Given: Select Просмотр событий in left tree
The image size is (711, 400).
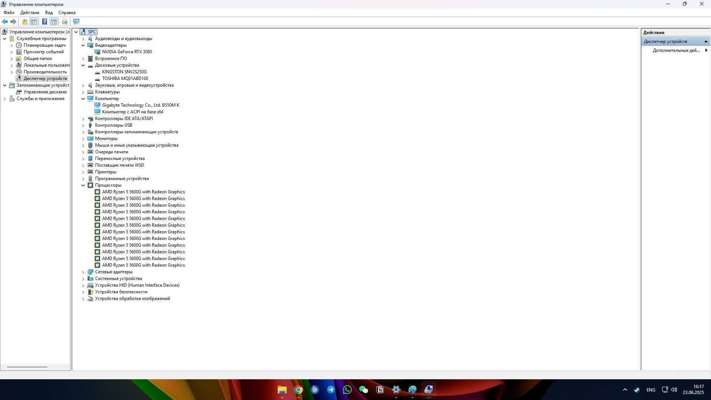Looking at the screenshot, I should [44, 52].
